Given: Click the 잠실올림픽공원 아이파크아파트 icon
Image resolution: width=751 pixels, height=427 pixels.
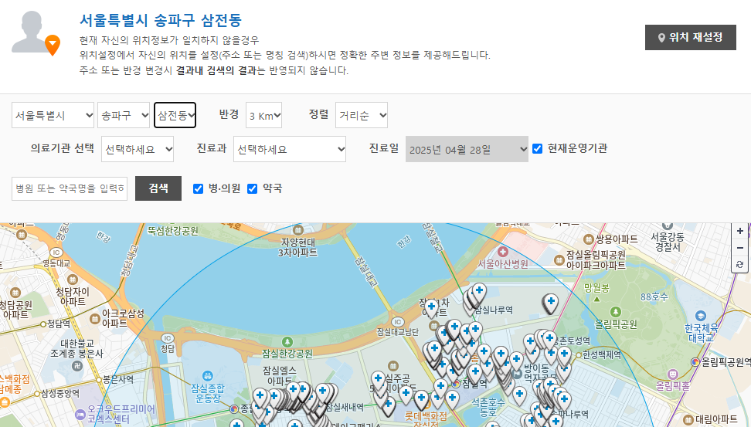Looking at the screenshot, I should pyautogui.click(x=559, y=260).
